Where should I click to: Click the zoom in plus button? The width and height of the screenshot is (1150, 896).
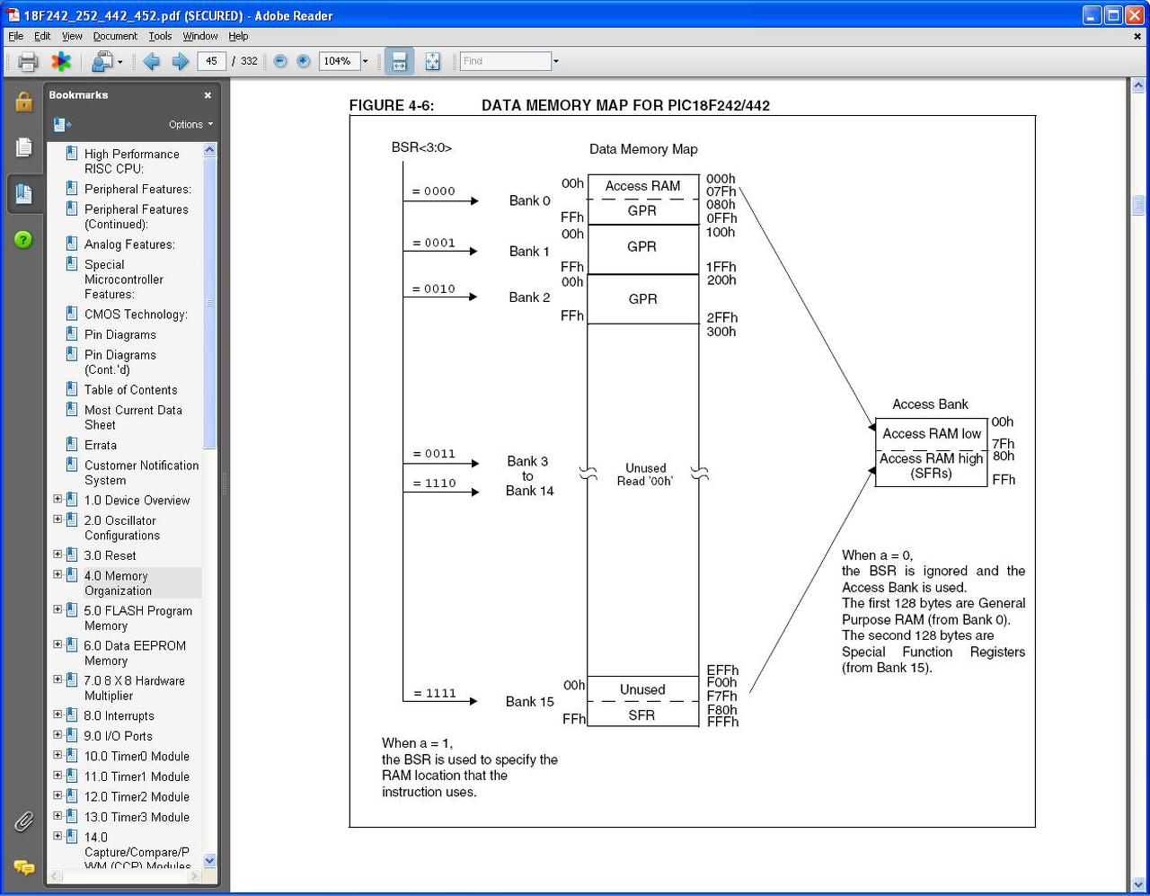click(304, 61)
